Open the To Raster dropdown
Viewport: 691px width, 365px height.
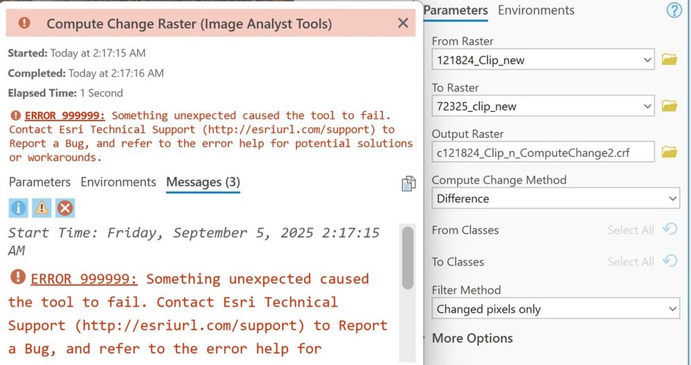(647, 106)
